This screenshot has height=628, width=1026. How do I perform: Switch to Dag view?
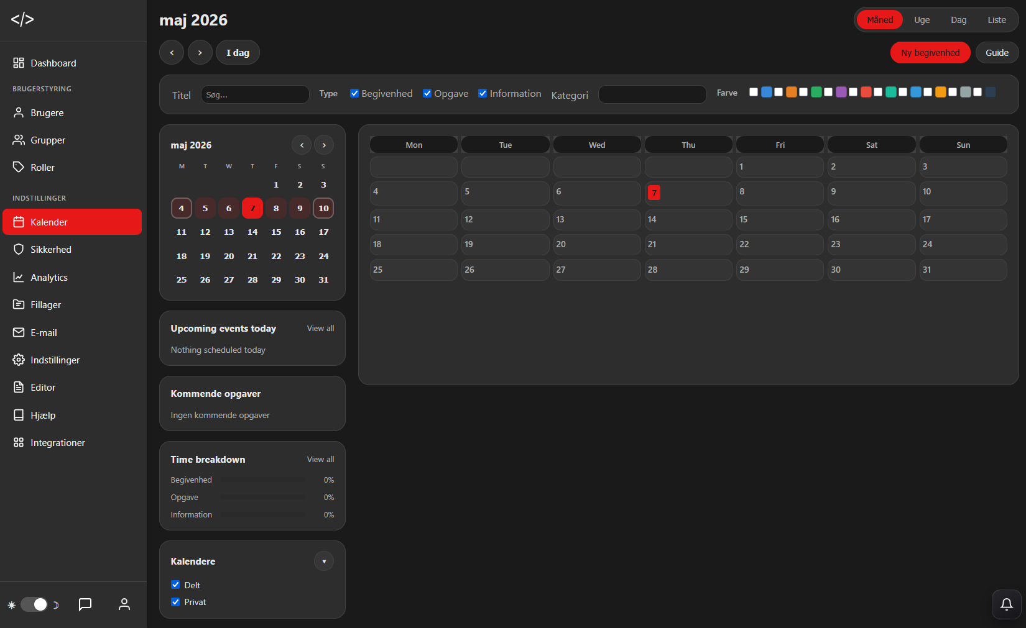pyautogui.click(x=959, y=20)
